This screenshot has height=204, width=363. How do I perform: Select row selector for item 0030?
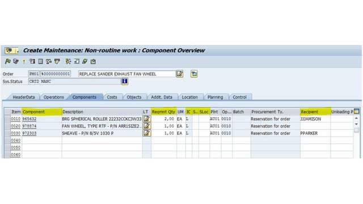pyautogui.click(x=7, y=133)
